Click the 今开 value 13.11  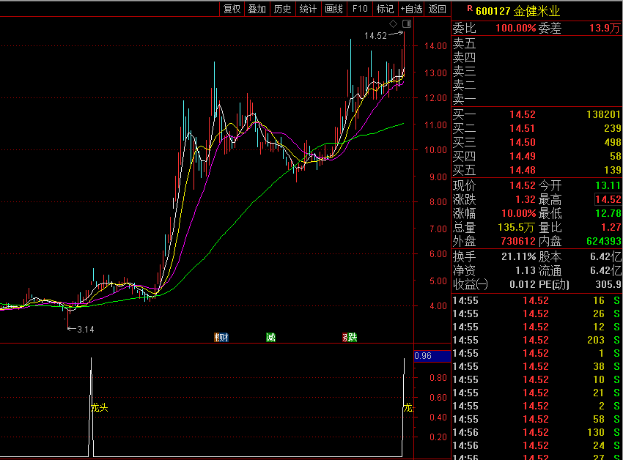[608, 185]
